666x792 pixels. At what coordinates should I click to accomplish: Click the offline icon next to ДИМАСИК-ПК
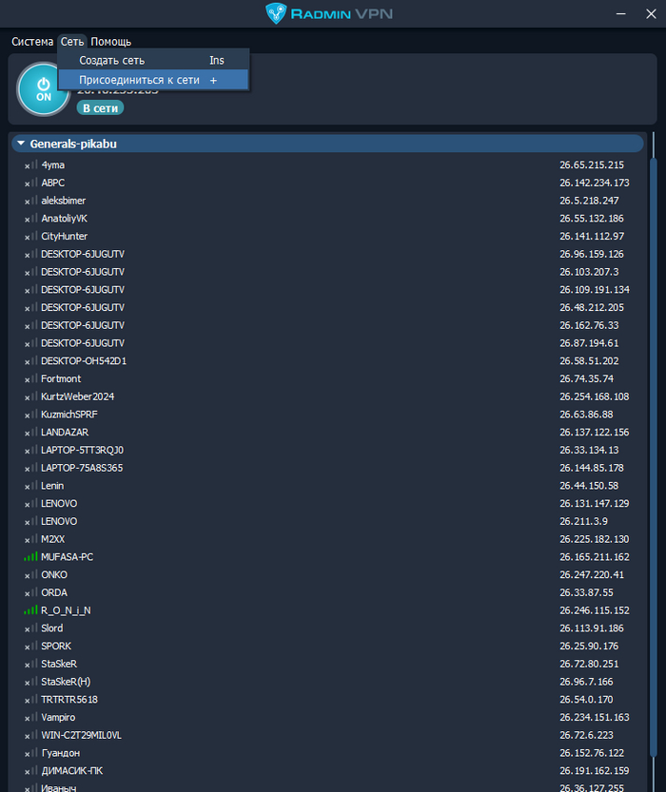point(30,771)
